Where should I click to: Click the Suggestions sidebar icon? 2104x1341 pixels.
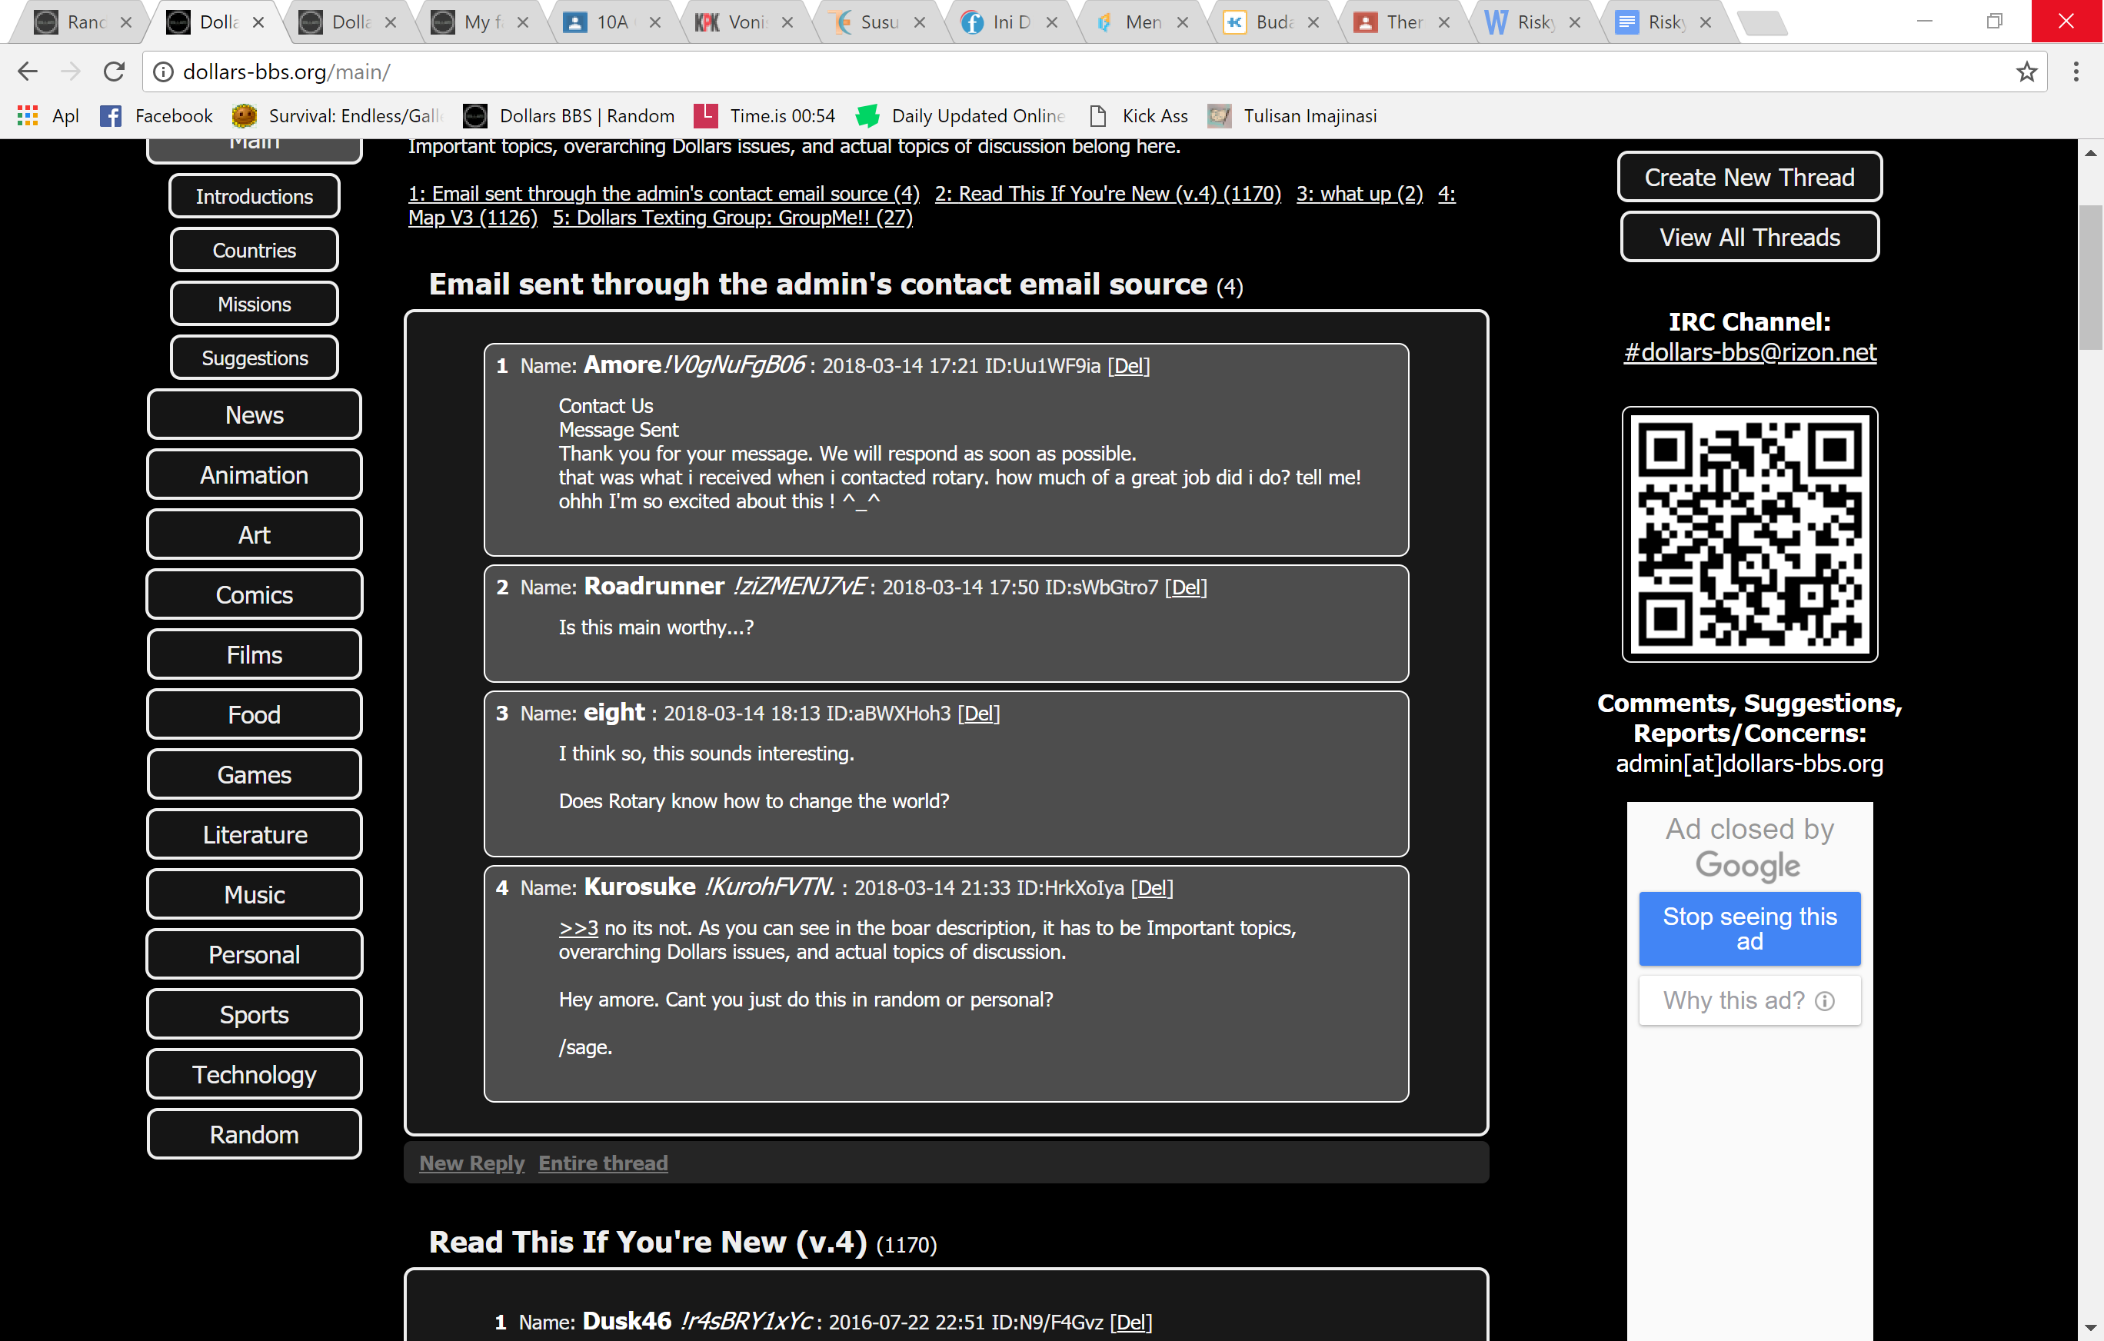click(253, 355)
